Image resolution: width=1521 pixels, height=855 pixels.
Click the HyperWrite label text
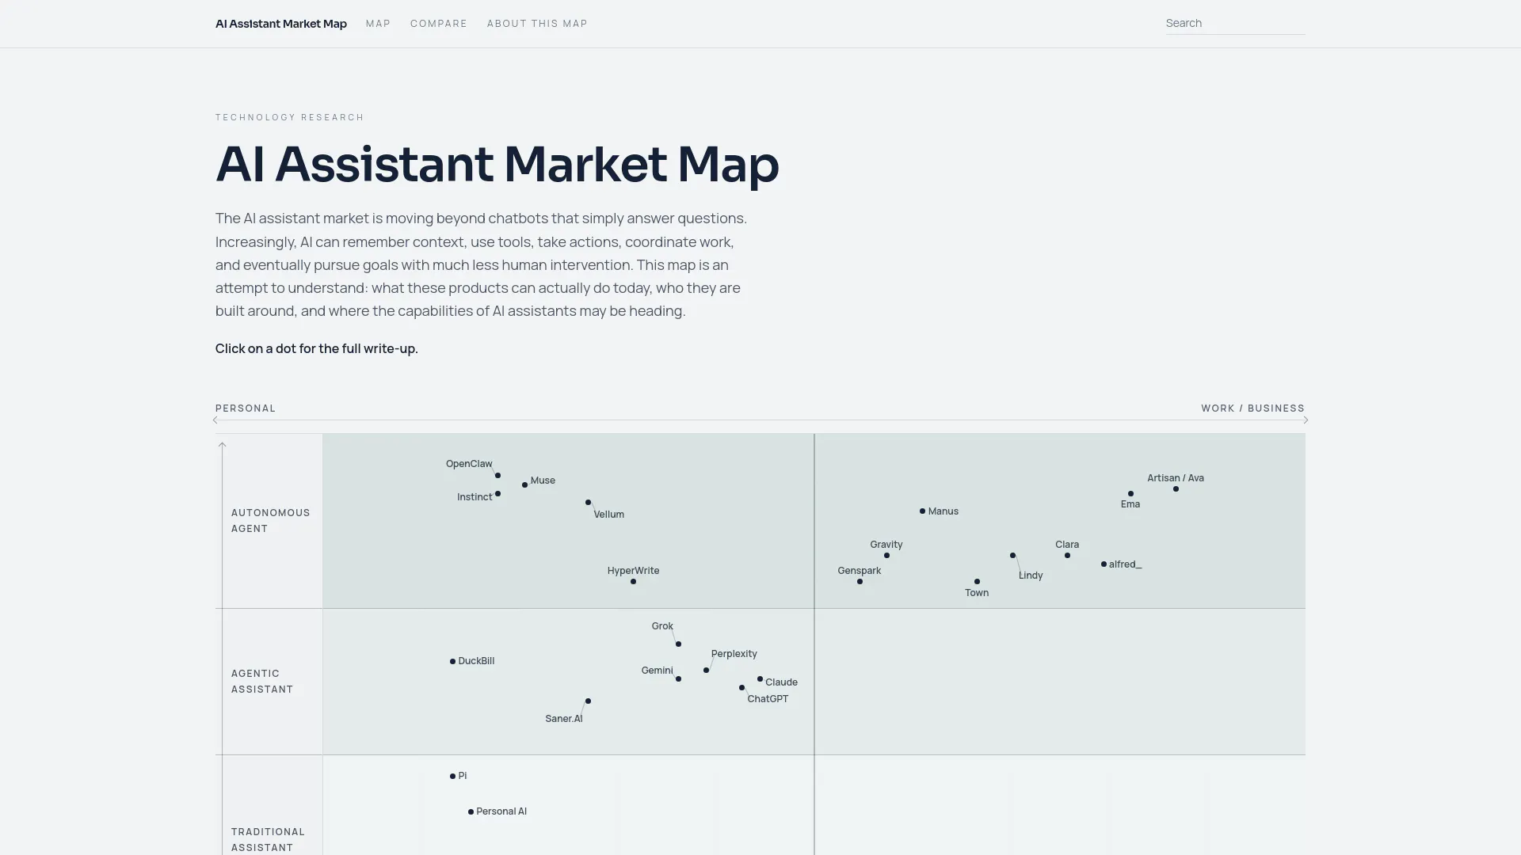(633, 571)
